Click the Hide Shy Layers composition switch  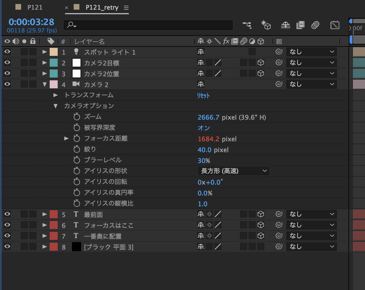(x=285, y=25)
